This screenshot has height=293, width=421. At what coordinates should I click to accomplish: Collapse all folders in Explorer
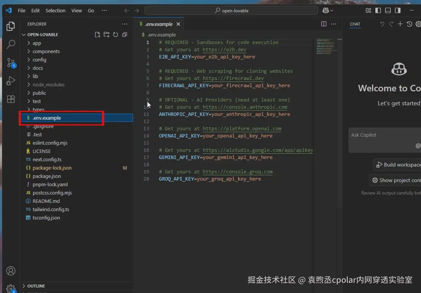[124, 35]
